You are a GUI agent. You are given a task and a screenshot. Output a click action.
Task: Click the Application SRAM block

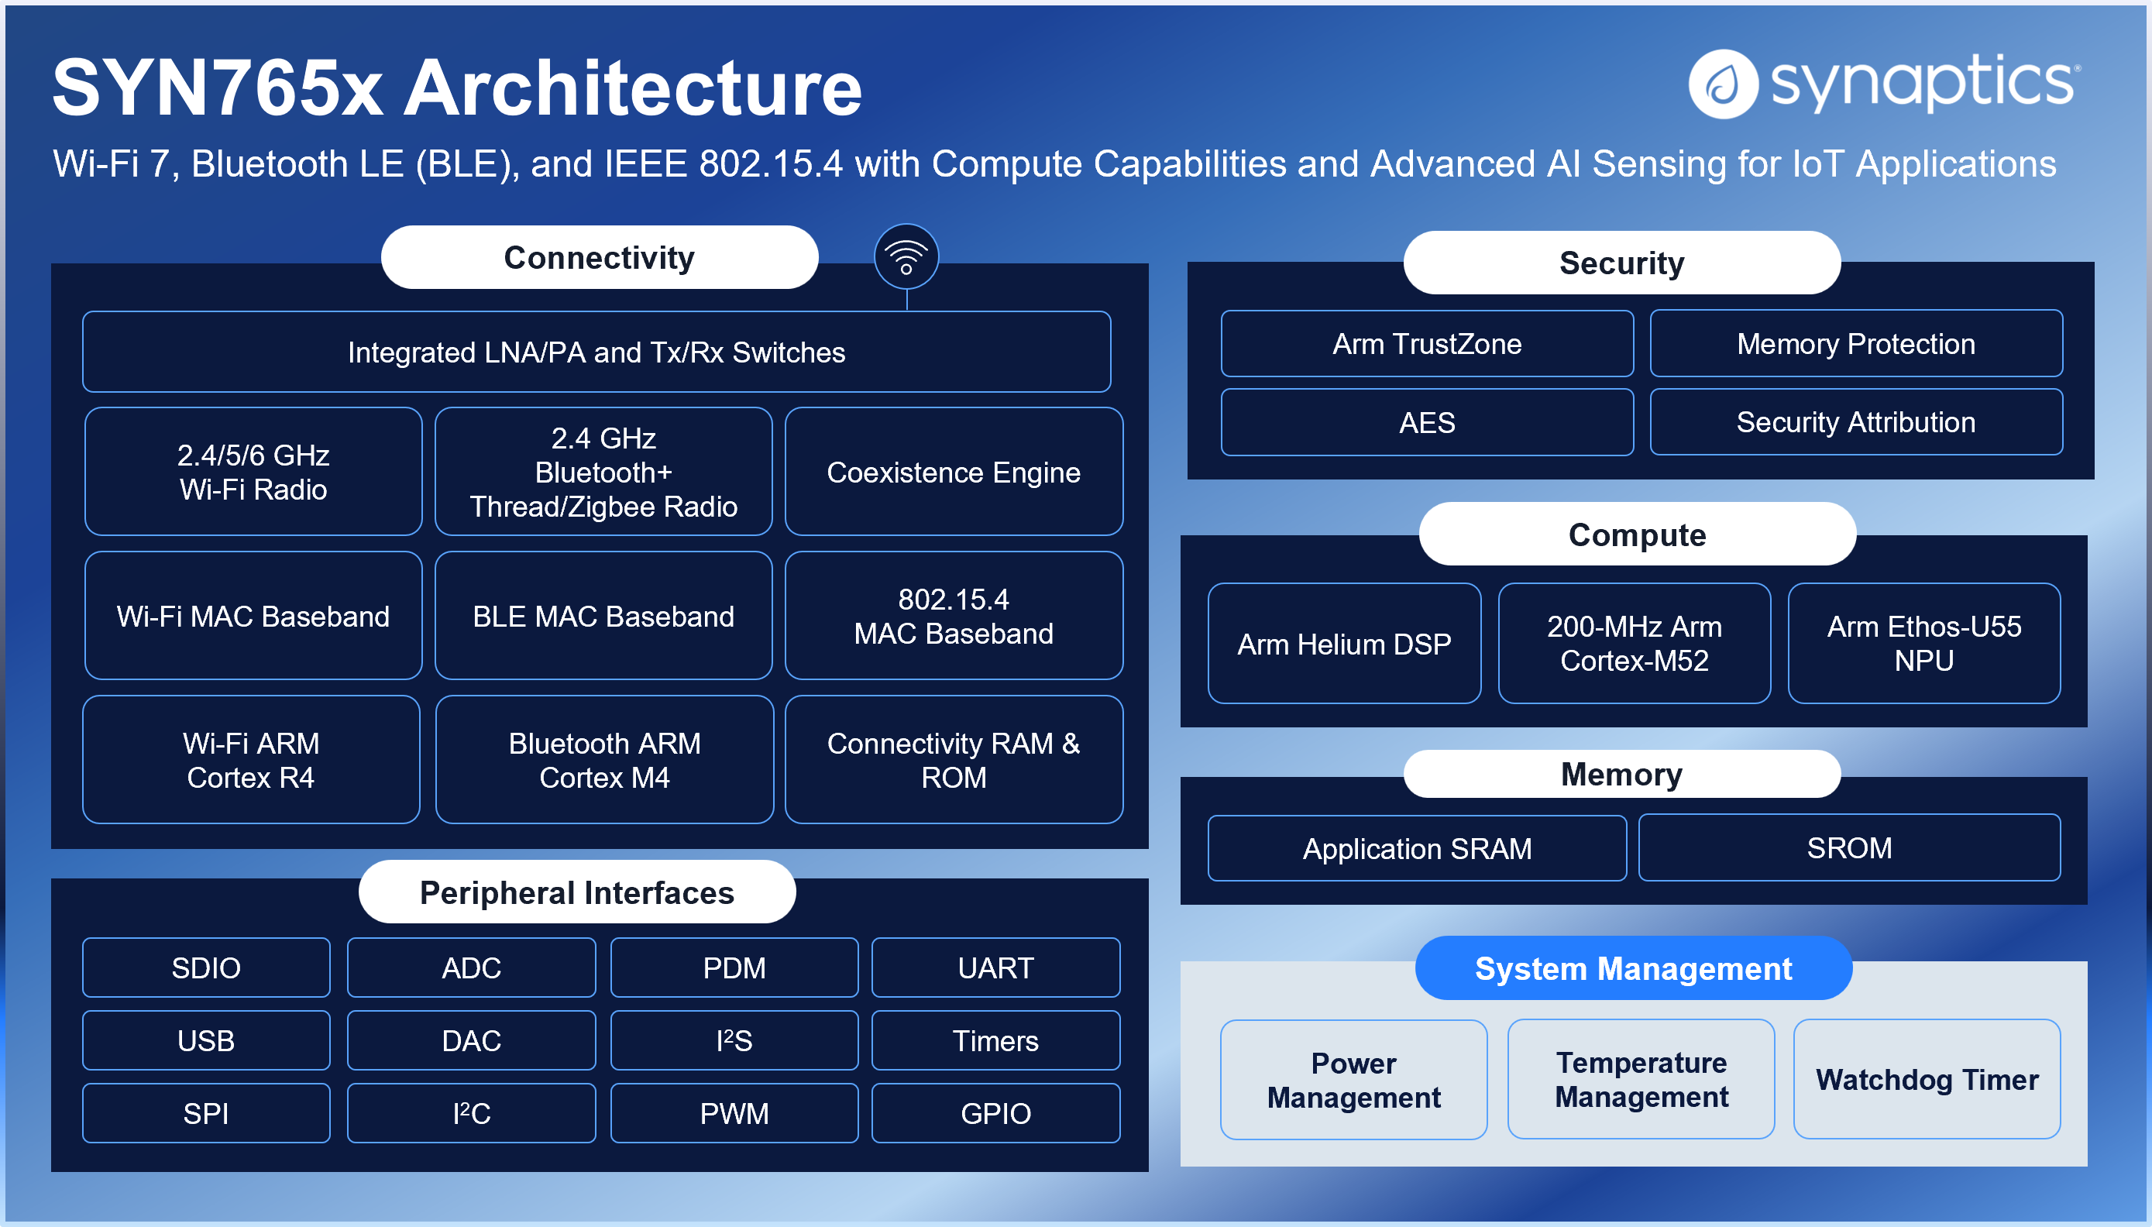[x=1416, y=849]
